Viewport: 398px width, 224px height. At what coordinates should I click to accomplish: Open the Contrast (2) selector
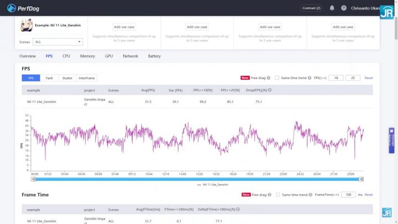(x=311, y=8)
